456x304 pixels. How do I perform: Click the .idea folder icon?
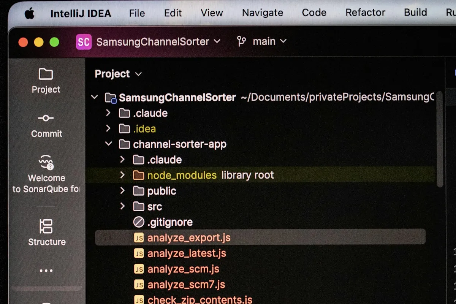tap(125, 129)
